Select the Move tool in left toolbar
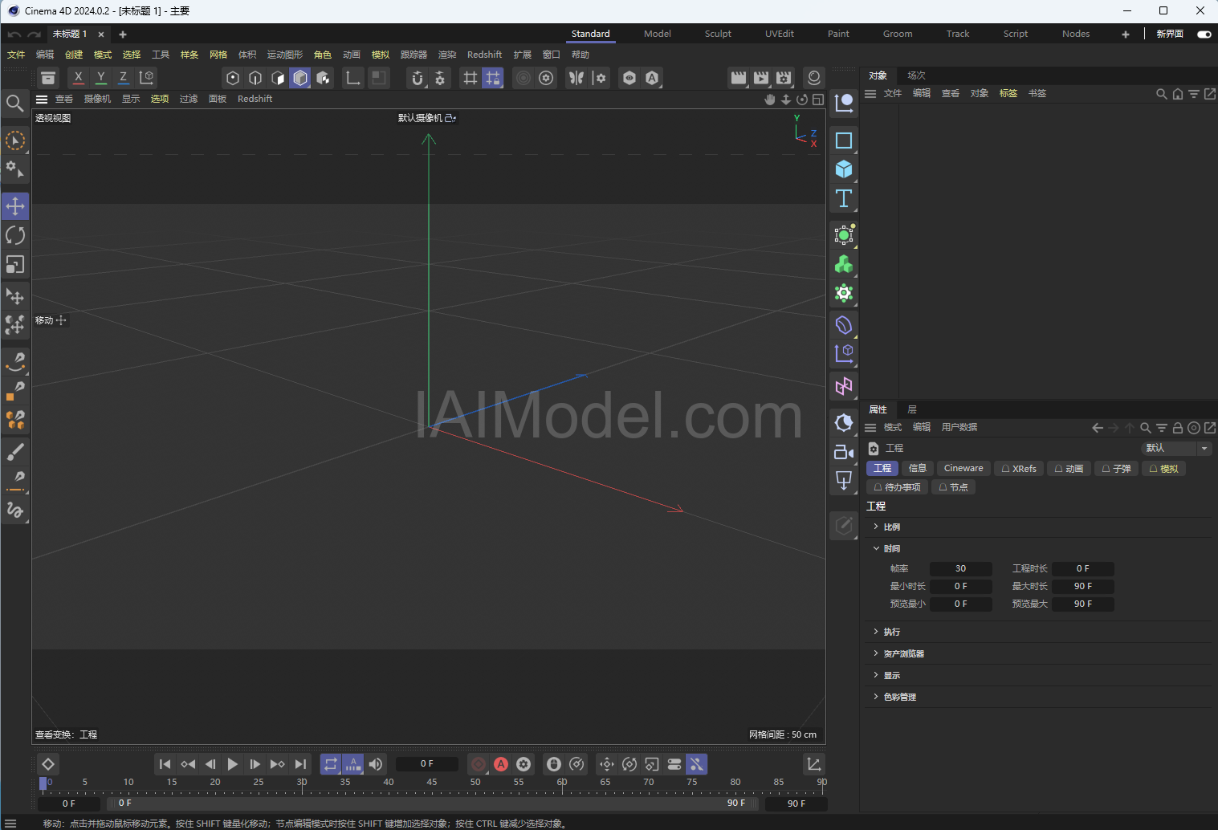The height and width of the screenshot is (830, 1218). (15, 206)
